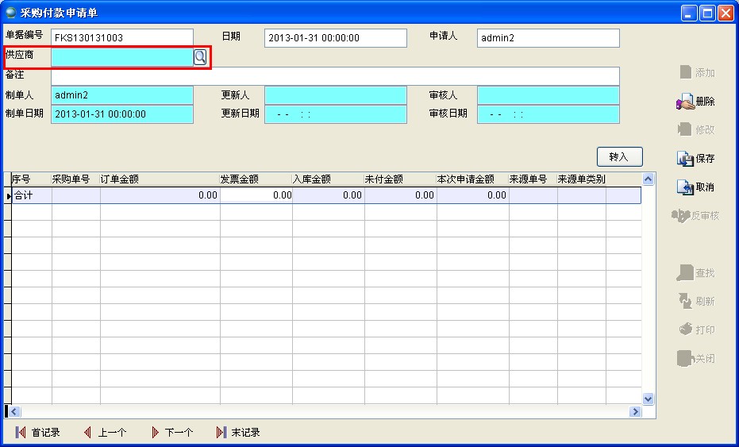
Task: Click the 申请人 field admin2
Action: 548,38
